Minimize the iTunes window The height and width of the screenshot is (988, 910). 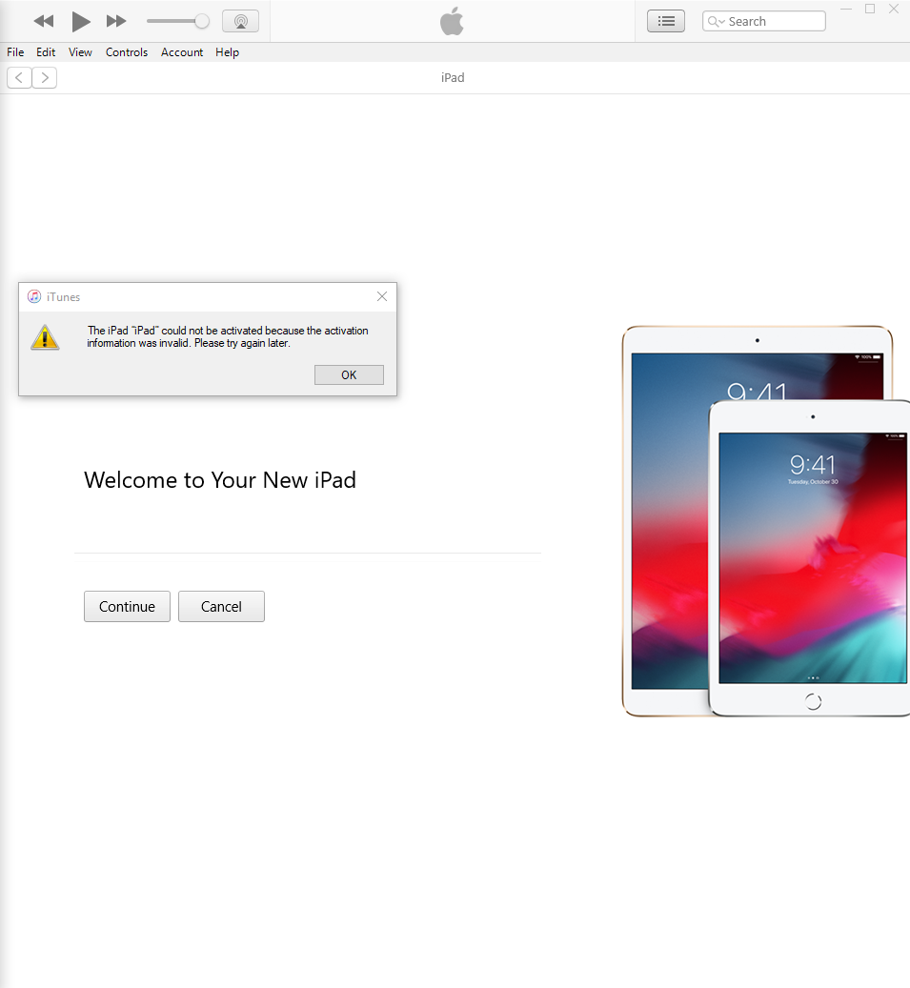pos(846,9)
